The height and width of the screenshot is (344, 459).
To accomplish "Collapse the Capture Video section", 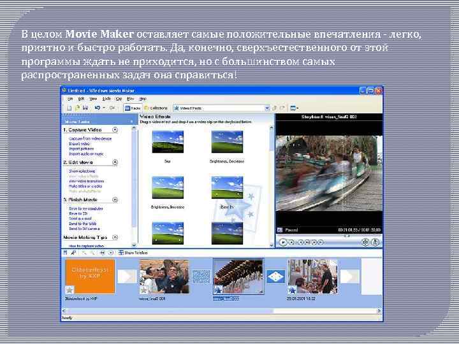I will (x=115, y=129).
